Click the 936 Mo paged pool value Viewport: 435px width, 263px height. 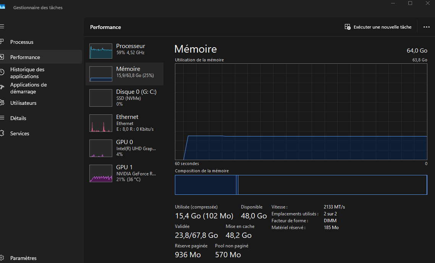[188, 255]
